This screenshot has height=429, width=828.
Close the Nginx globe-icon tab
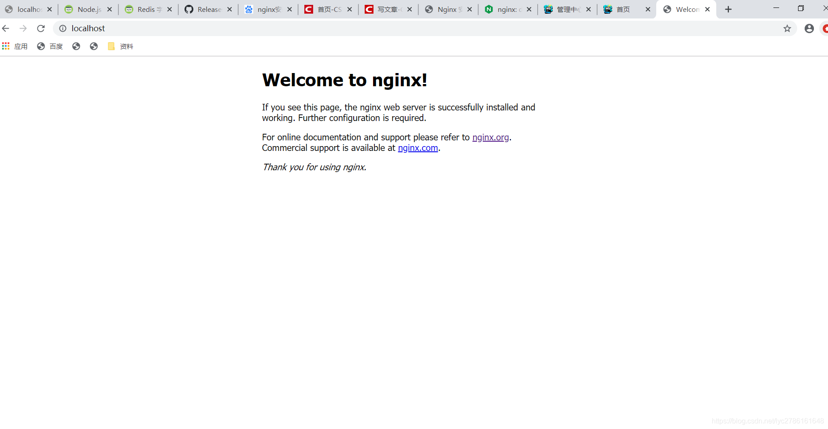coord(469,9)
